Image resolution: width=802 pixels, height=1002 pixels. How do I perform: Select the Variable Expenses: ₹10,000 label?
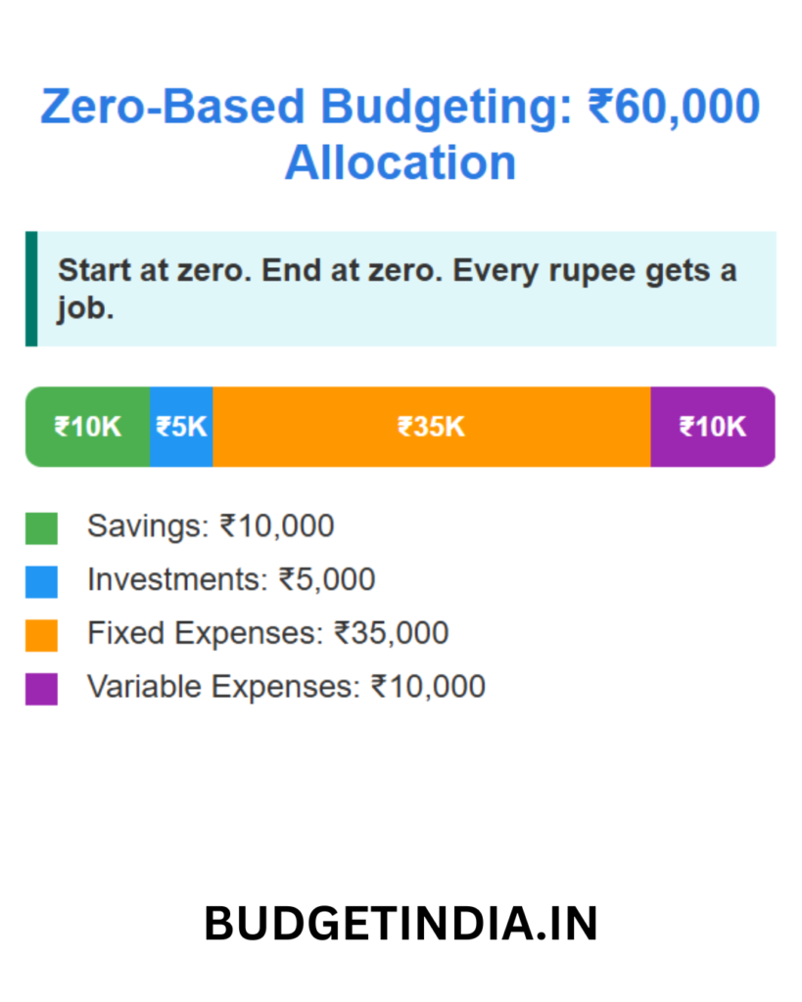click(287, 688)
